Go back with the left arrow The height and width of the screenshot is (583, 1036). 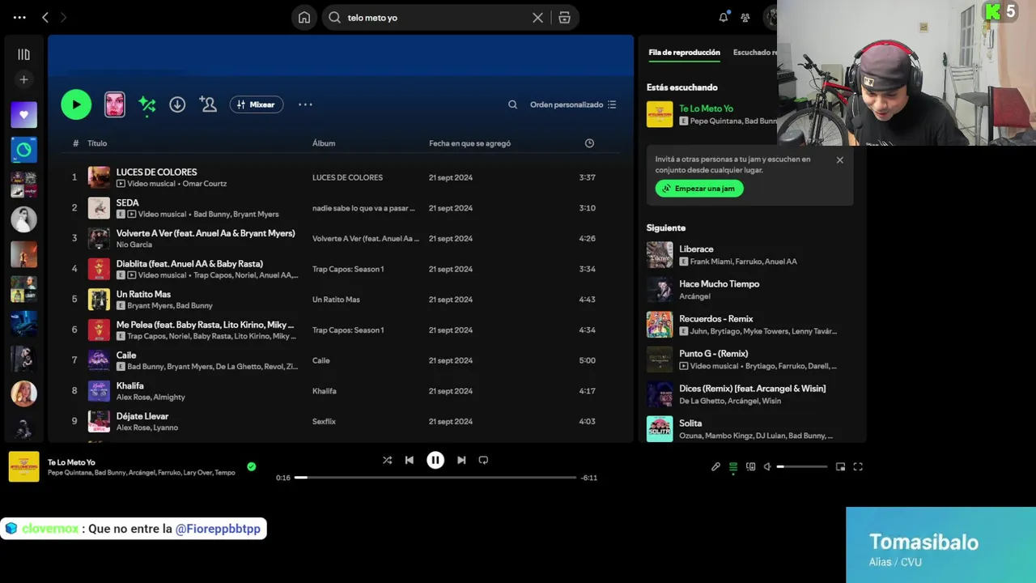(45, 17)
